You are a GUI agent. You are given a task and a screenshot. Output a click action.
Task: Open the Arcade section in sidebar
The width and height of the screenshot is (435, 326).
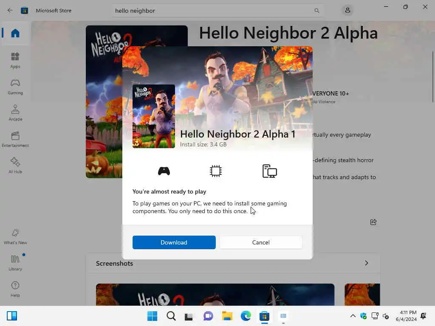point(15,113)
